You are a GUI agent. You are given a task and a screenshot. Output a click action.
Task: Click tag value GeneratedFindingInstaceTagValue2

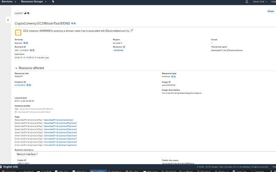tap(60, 123)
